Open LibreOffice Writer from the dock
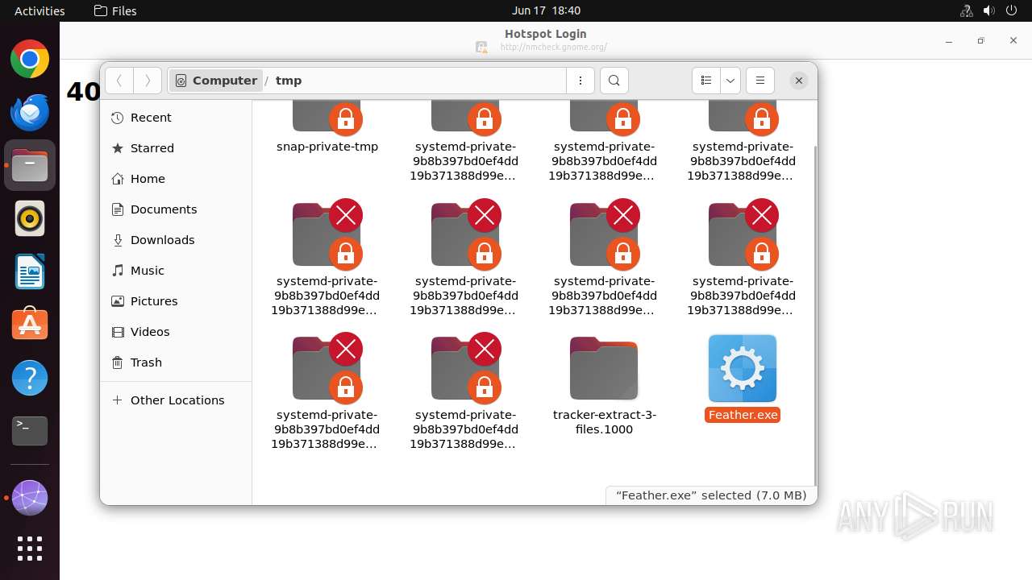1032x580 pixels. [x=30, y=271]
